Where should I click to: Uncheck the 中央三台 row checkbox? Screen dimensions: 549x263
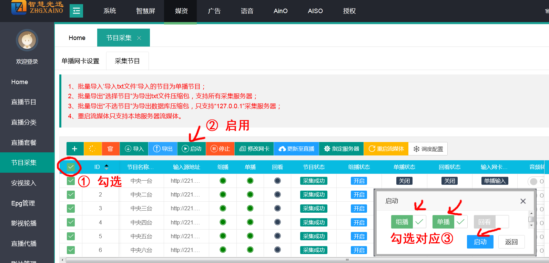(71, 209)
